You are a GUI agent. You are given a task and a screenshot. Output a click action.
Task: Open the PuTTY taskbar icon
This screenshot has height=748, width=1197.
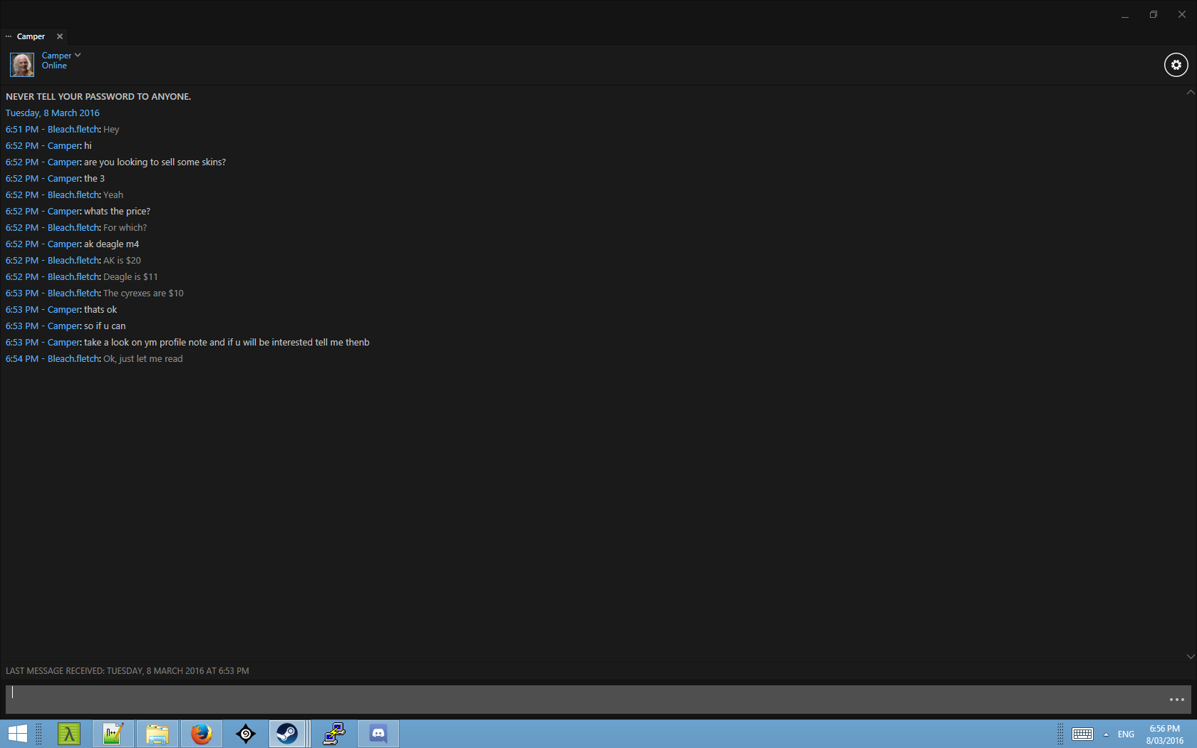333,733
